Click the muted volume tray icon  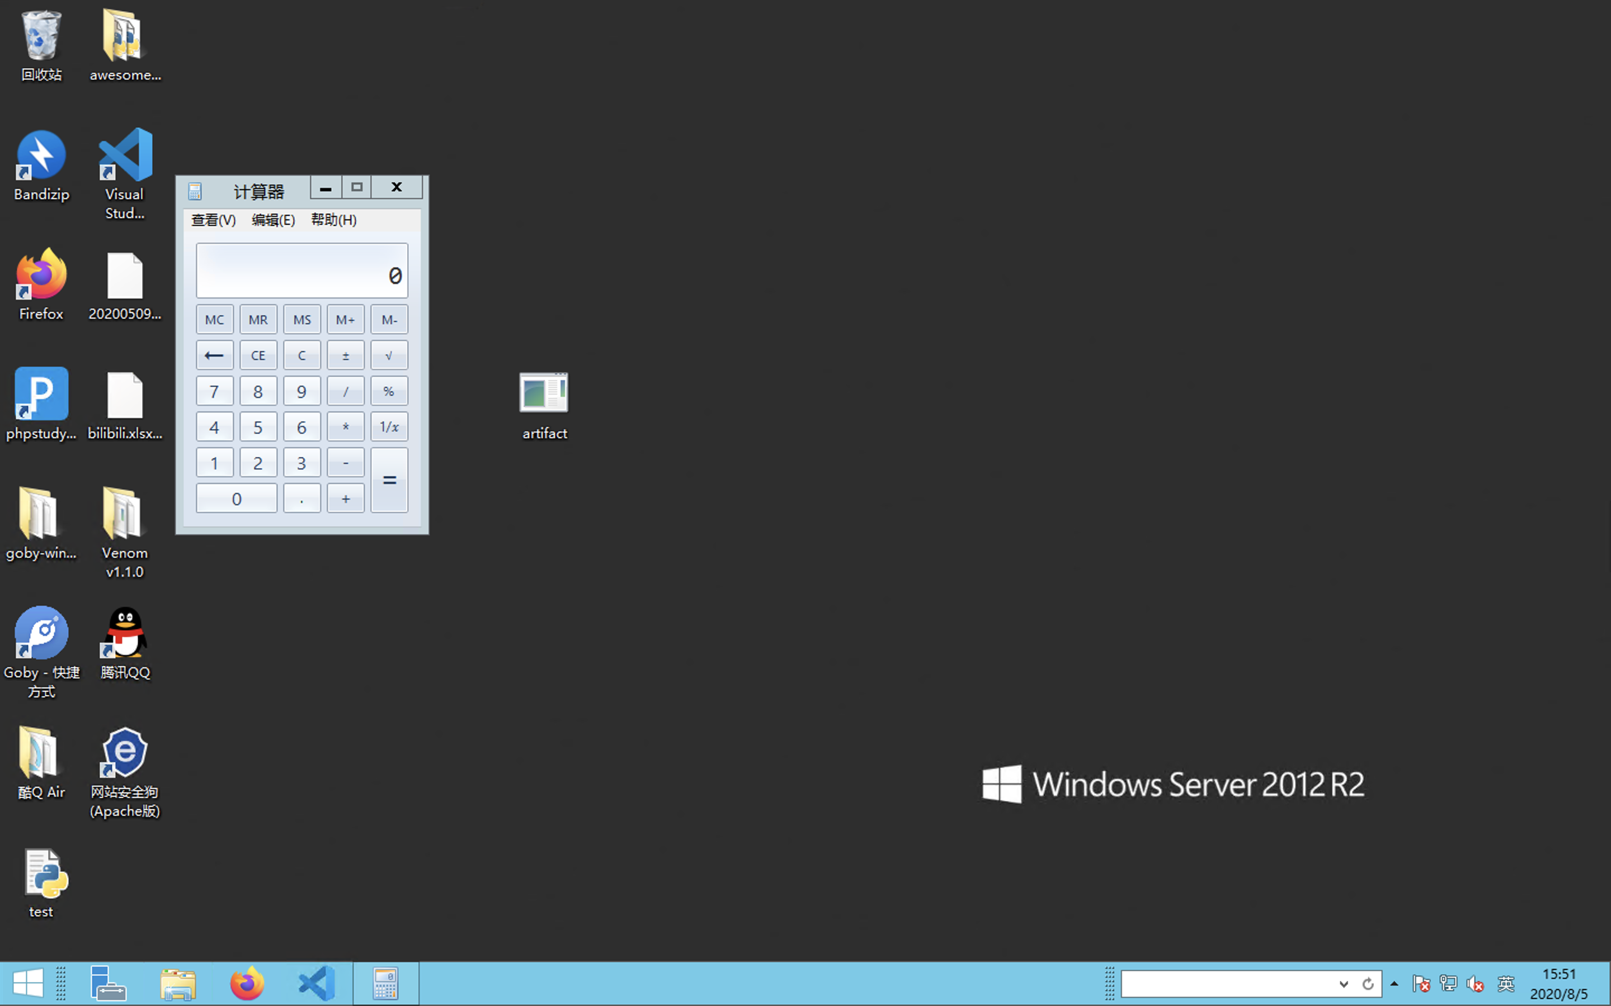click(x=1475, y=984)
